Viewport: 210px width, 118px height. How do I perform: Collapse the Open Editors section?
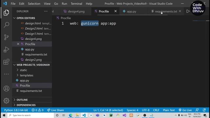(26, 18)
